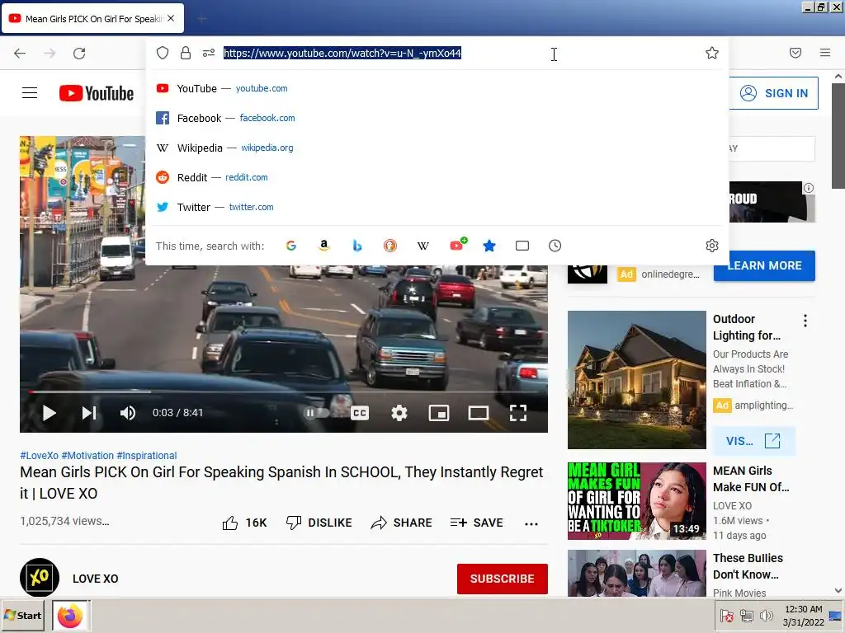Click the SUBSCRIBE button
Viewport: 845px width, 633px height.
(x=503, y=579)
